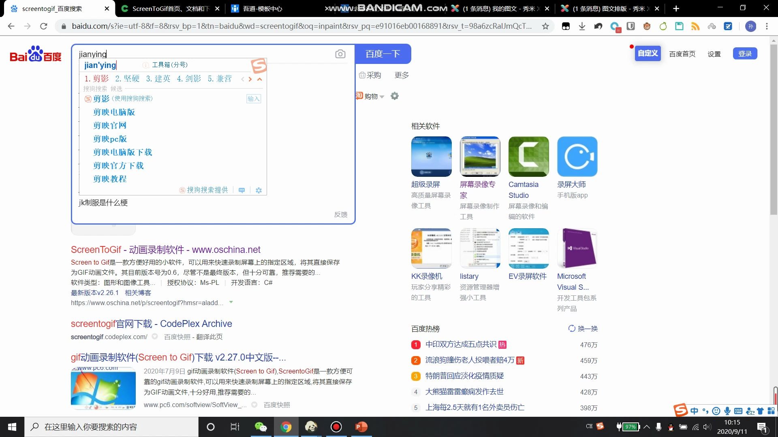Select IME candidate 4 剑影
The image size is (778, 437).
pyautogui.click(x=189, y=78)
